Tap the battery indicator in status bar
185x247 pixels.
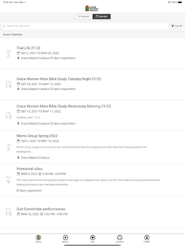[180, 2]
